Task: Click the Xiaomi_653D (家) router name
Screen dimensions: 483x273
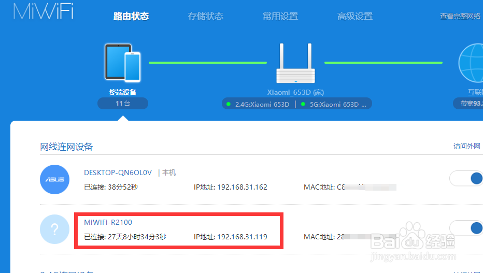Action: click(x=295, y=92)
